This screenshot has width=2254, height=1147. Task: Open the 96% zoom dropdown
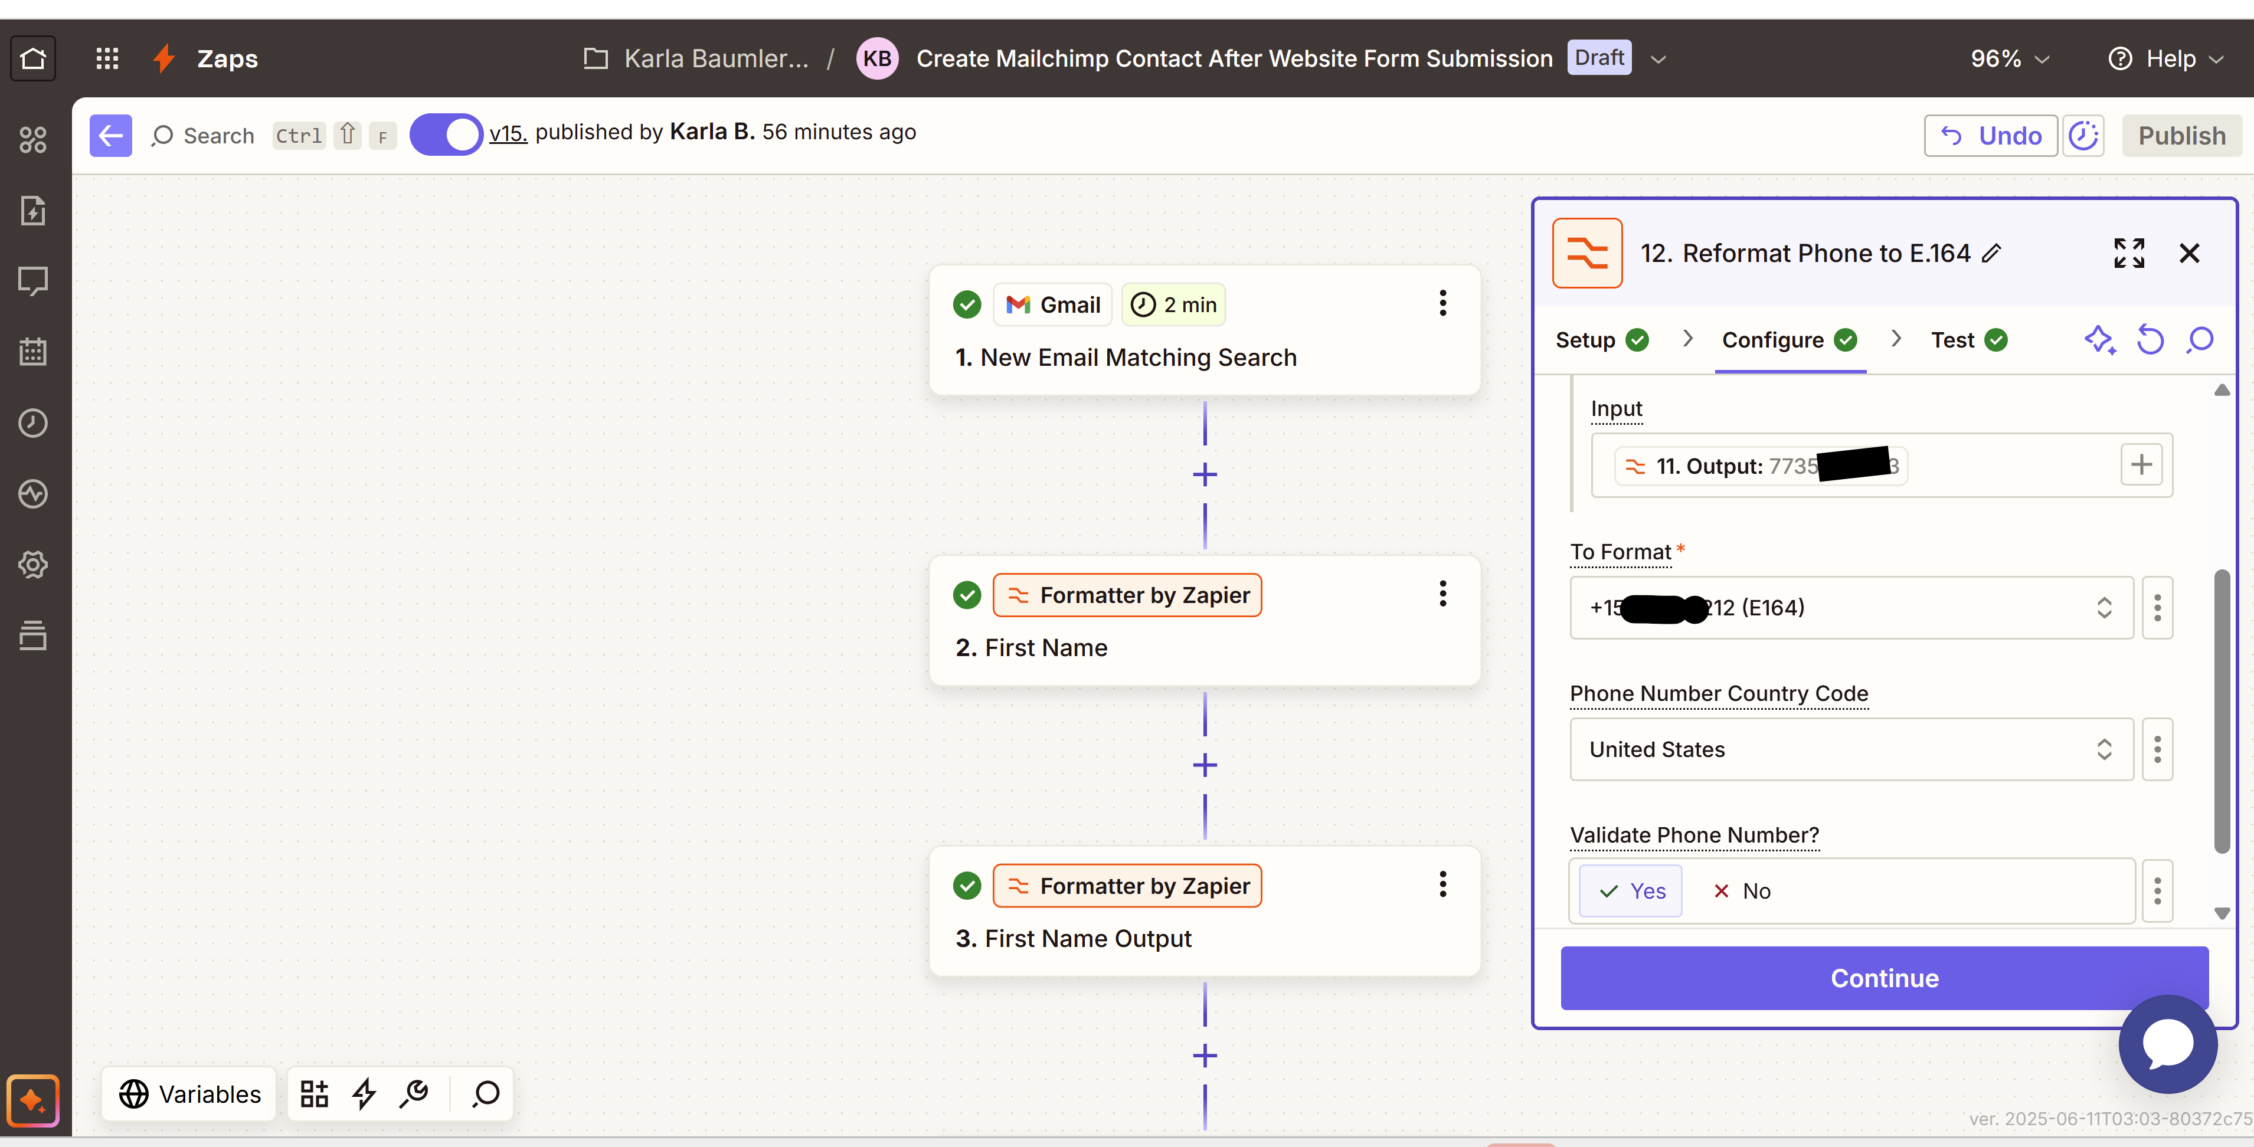[2010, 60]
